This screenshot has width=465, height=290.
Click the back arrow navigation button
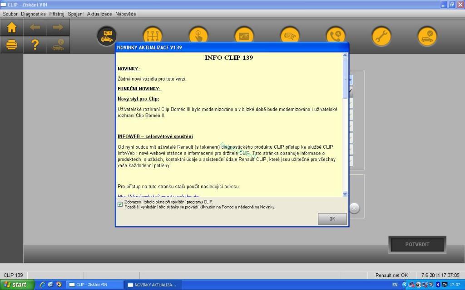tap(35, 27)
